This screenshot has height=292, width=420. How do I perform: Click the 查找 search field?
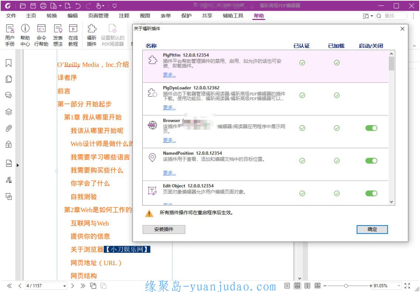click(x=391, y=16)
